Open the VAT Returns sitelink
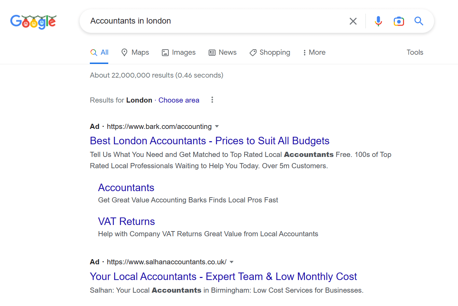Image resolution: width=458 pixels, height=306 pixels. coord(126,222)
